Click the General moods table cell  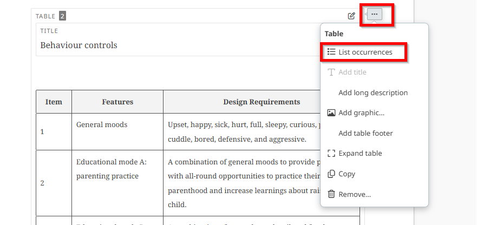click(102, 125)
